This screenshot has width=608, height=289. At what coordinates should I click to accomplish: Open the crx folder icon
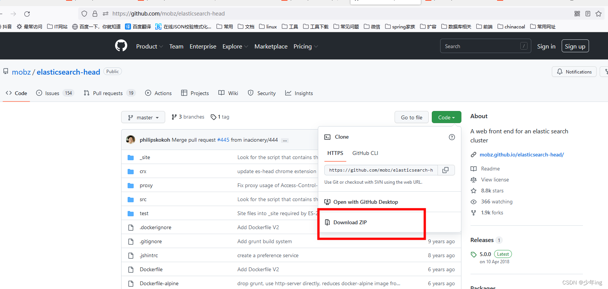click(131, 171)
